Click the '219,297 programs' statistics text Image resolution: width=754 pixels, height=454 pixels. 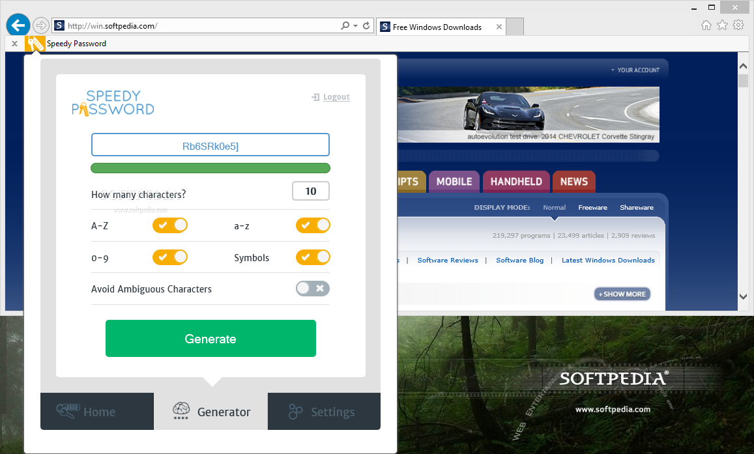521,235
